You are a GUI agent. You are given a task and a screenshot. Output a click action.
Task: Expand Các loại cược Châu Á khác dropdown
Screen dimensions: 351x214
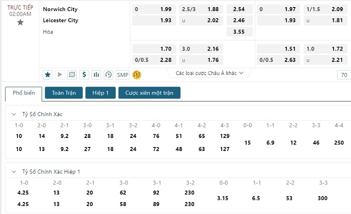(209, 73)
